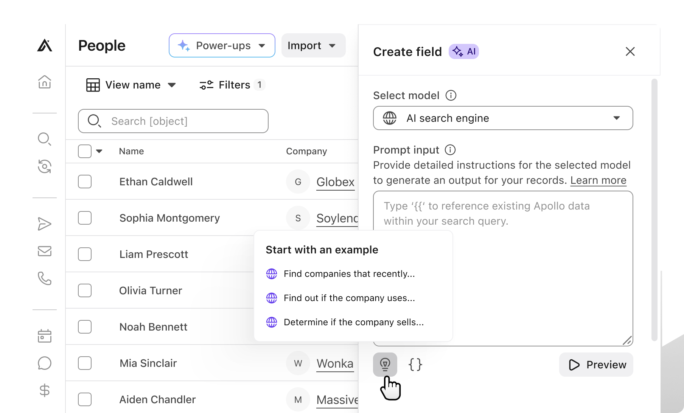Expand the View name dropdown
684x413 pixels.
[x=131, y=85]
